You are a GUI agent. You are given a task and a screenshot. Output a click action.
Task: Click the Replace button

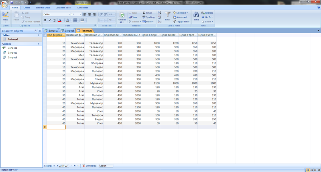pos(207,13)
